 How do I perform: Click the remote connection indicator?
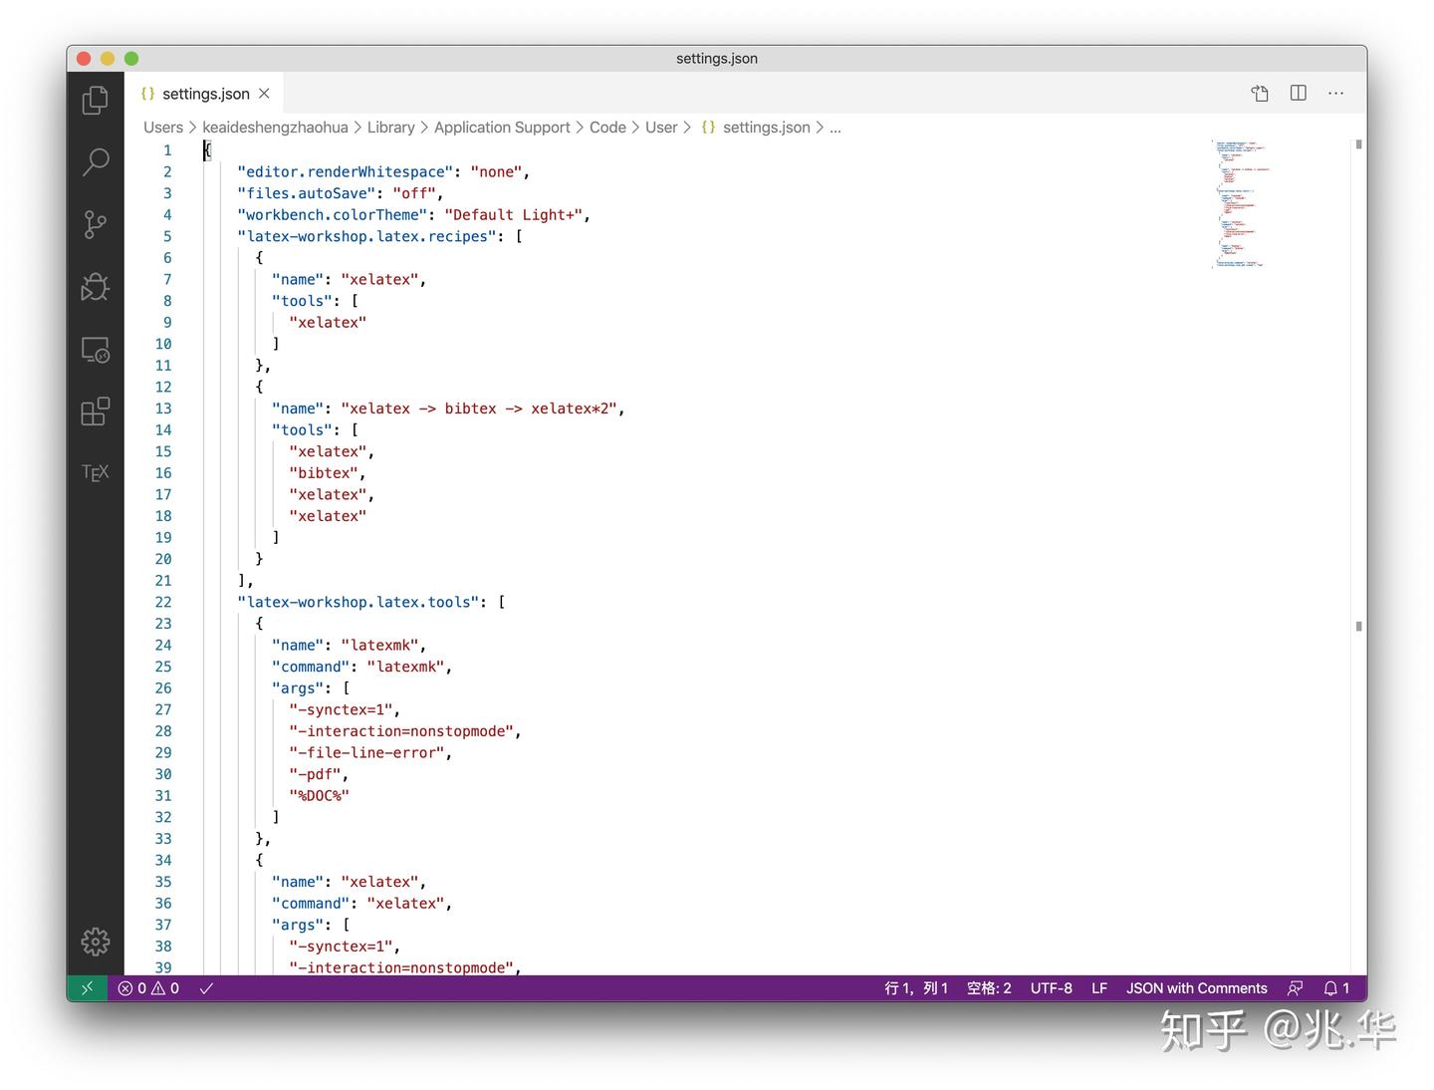tap(87, 987)
